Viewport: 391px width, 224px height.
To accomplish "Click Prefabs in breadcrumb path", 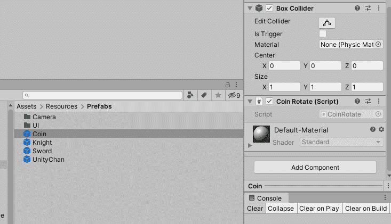I will click(x=99, y=106).
